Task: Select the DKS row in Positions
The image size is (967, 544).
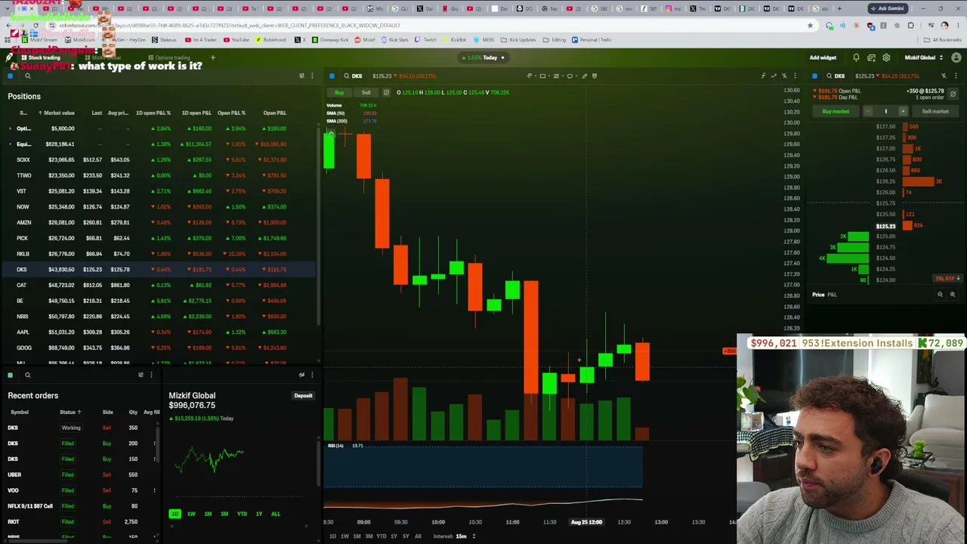Action: click(159, 270)
